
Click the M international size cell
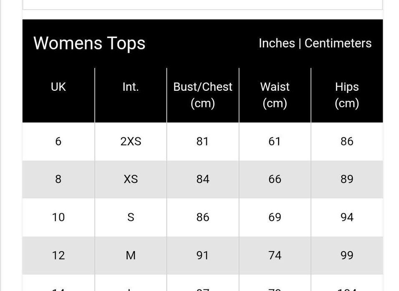tap(131, 255)
